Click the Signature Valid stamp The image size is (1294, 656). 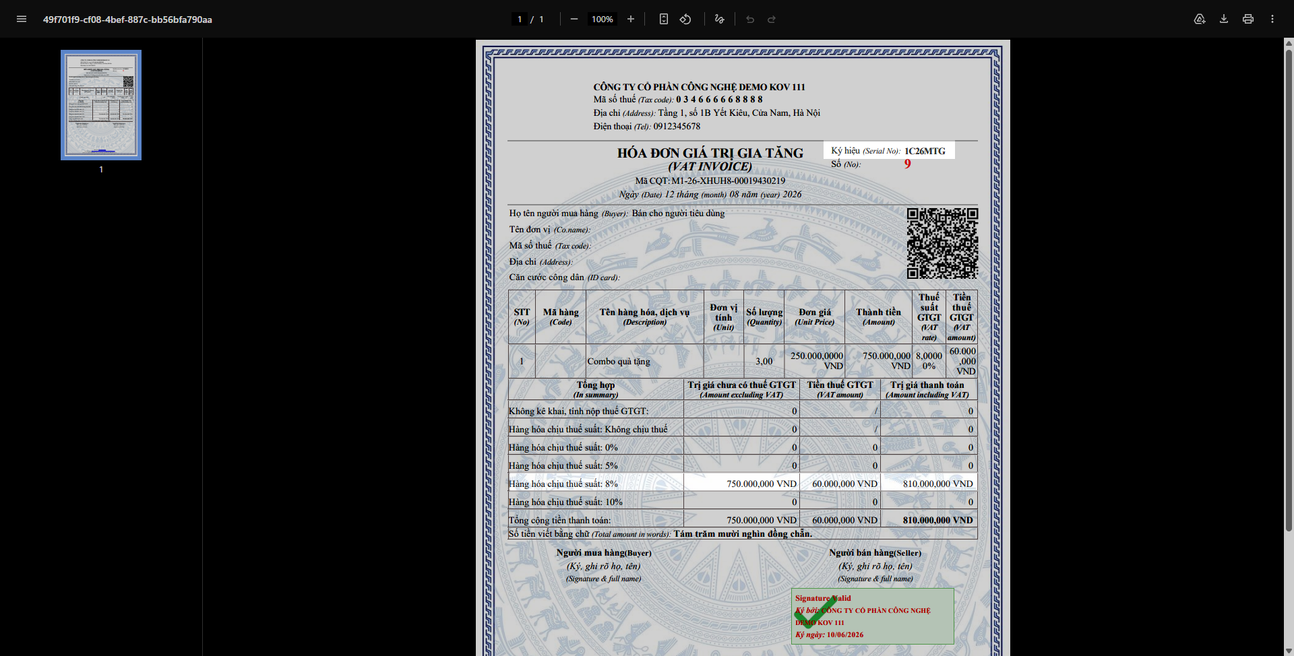click(873, 616)
